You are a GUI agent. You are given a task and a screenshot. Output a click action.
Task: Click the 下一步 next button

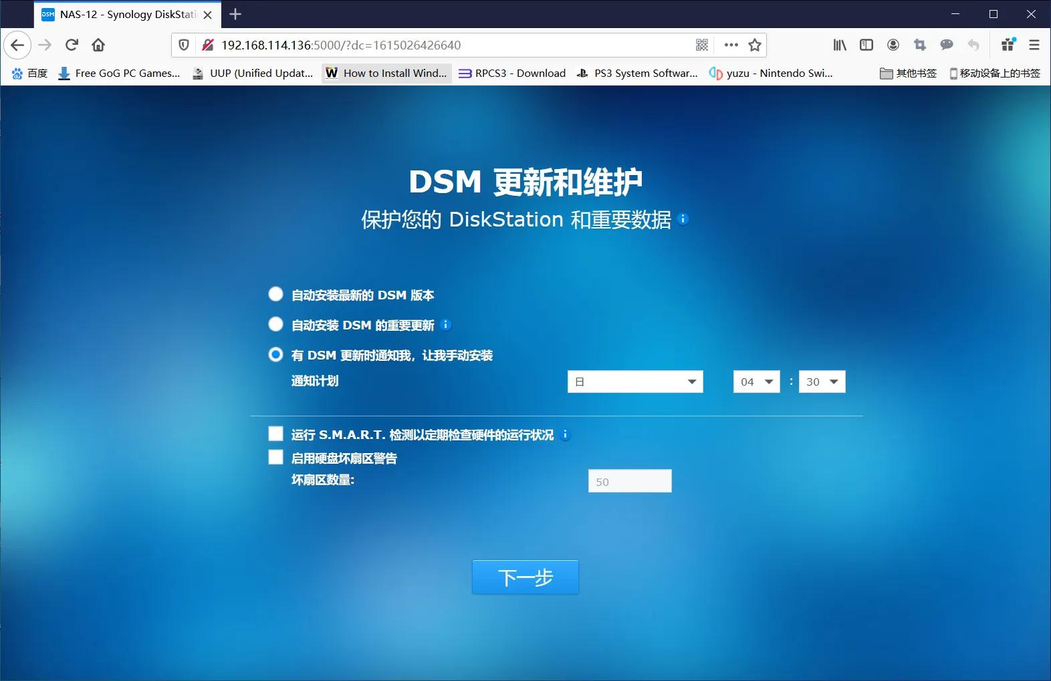point(525,577)
